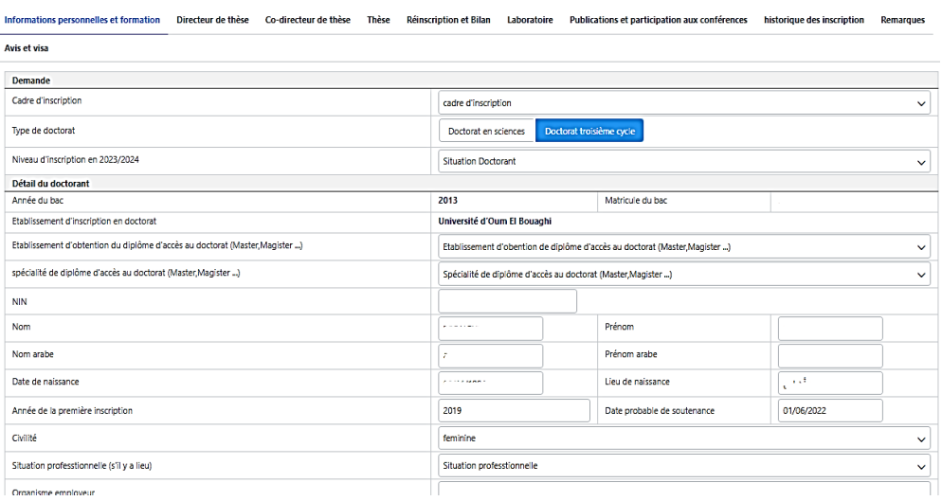
Task: Open the Co-directeur de thèse tab
Action: (308, 20)
